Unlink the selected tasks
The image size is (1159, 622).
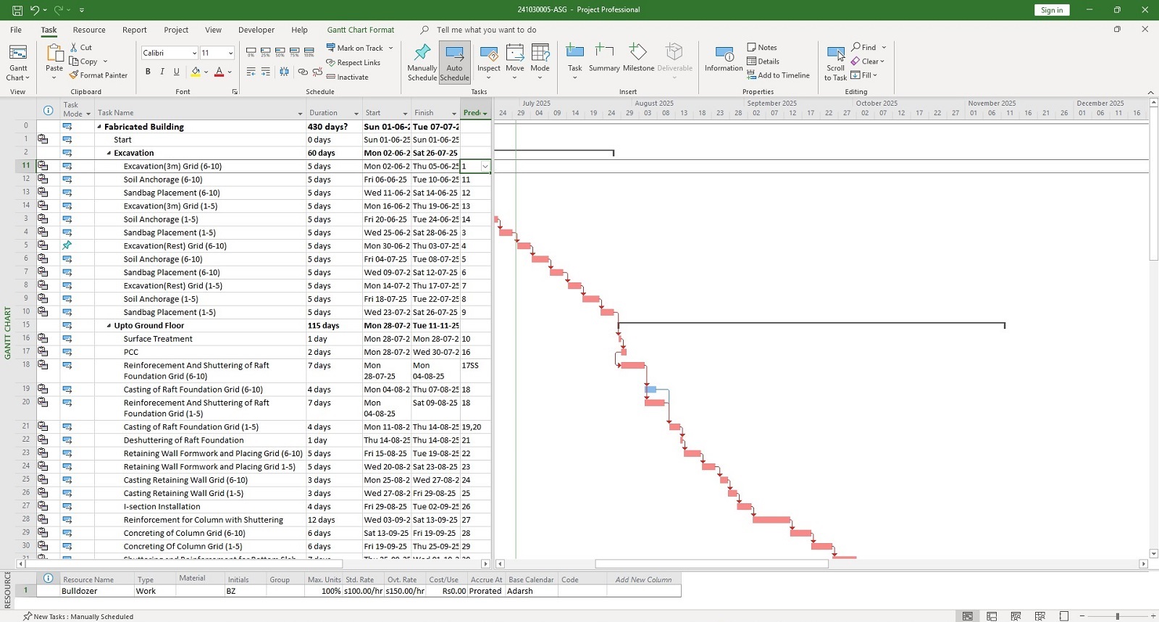[x=317, y=72]
